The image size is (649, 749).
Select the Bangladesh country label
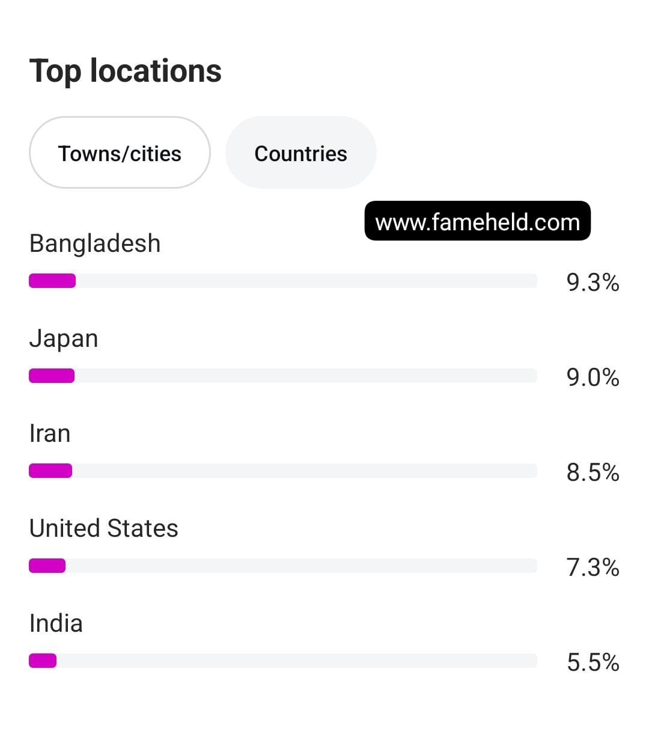(95, 244)
